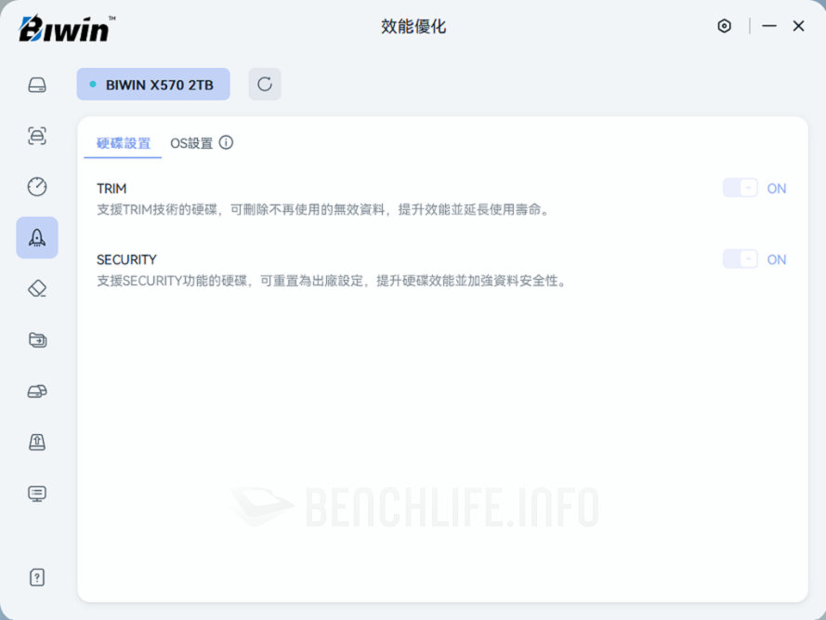Viewport: 826px width, 620px height.
Task: Toggle TRIM off
Action: [741, 188]
